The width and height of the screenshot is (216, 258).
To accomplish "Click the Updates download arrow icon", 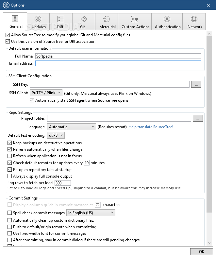I will click(x=38, y=19).
